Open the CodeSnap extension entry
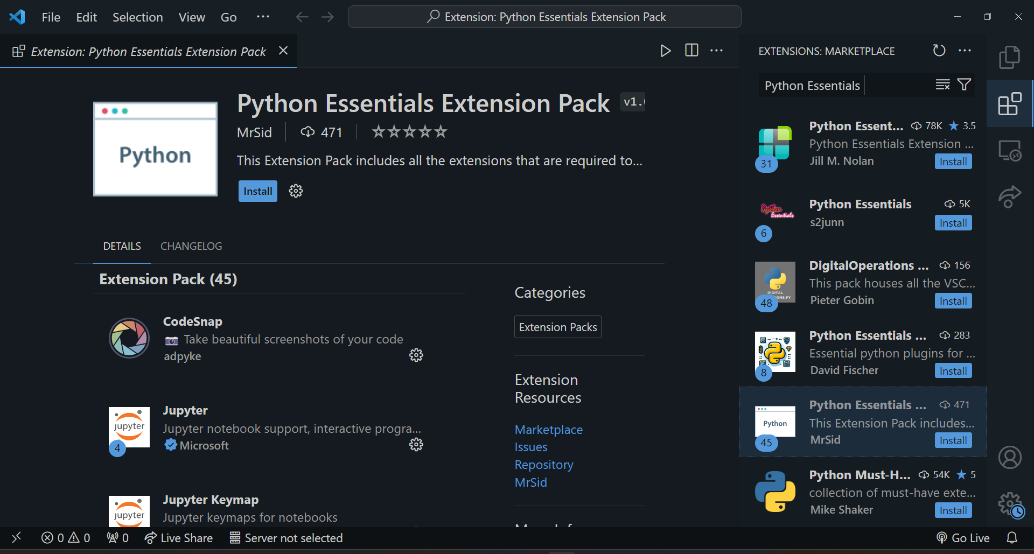Image resolution: width=1034 pixels, height=554 pixels. click(x=267, y=339)
